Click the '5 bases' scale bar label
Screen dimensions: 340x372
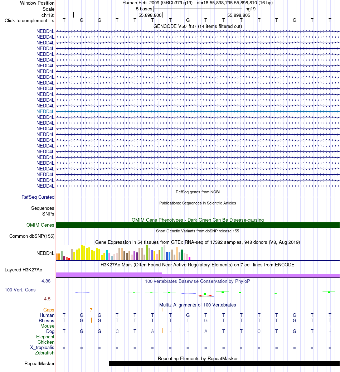point(144,9)
